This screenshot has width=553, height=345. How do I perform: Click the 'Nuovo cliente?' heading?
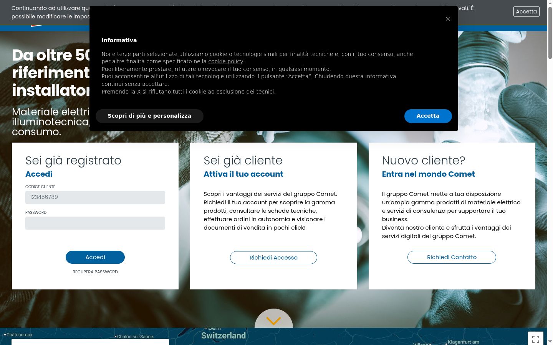tap(424, 160)
